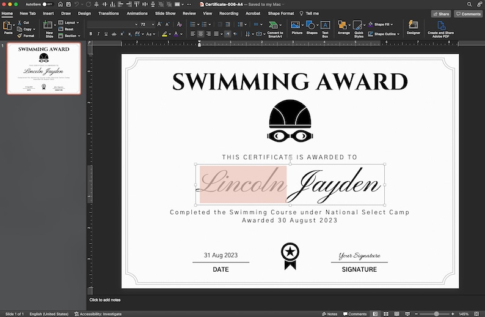This screenshot has height=317, width=485.
Task: Click the Format painter
Action: point(26,36)
